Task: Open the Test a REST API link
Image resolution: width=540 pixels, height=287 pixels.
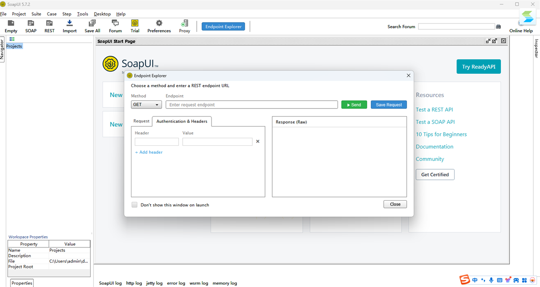Action: click(434, 109)
